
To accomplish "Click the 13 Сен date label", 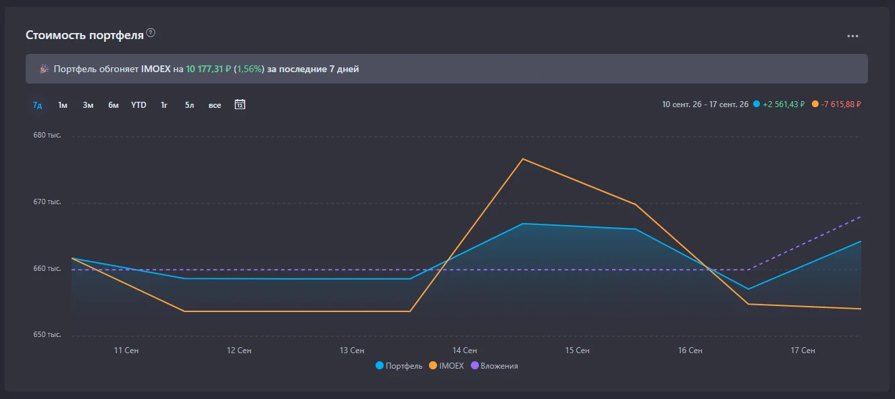I will pos(352,350).
